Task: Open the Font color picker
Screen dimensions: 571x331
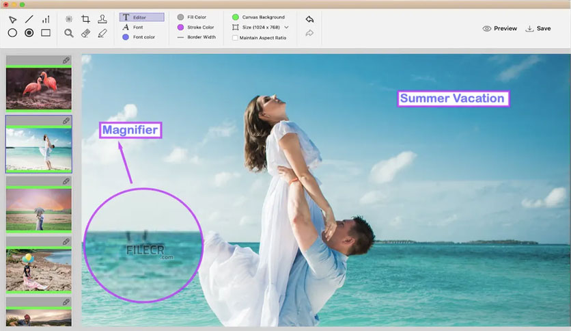Action: tap(139, 37)
